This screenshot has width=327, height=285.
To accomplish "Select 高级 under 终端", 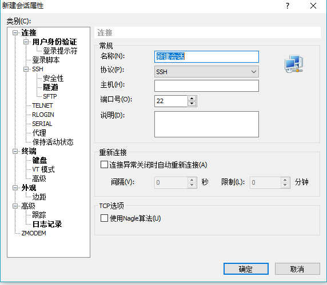I will tap(39, 179).
